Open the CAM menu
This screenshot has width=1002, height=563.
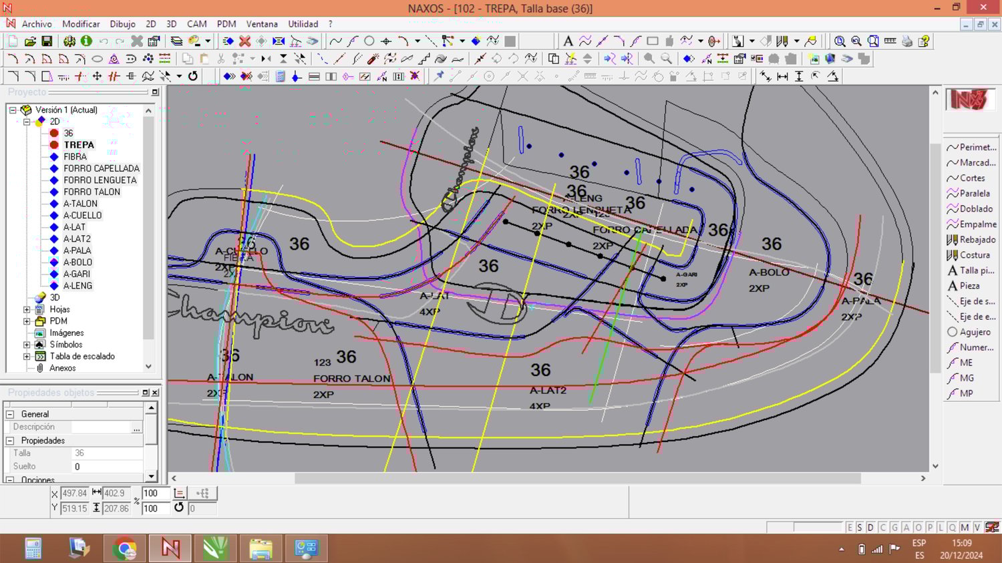click(x=196, y=24)
